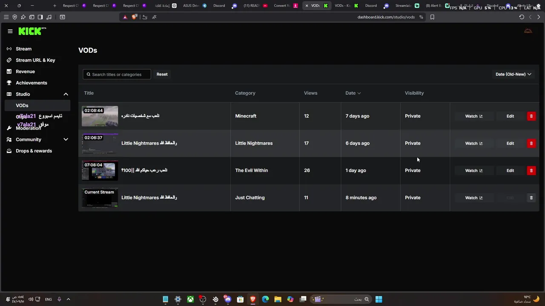
Task: Open the Windows Start button
Action: (379, 299)
